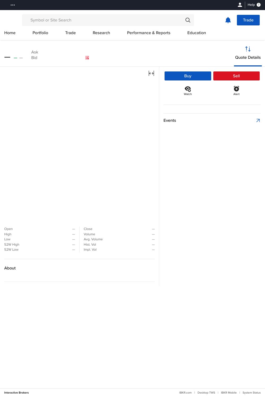Click the Quote Details arrows icon

[248, 49]
